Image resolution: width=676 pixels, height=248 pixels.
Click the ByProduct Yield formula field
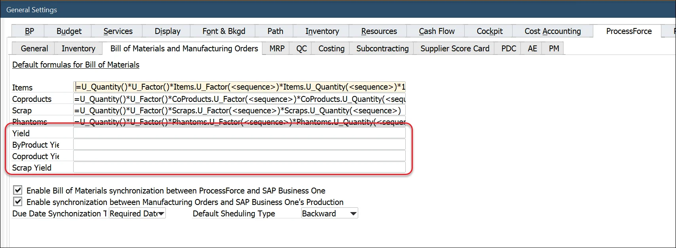coord(239,145)
